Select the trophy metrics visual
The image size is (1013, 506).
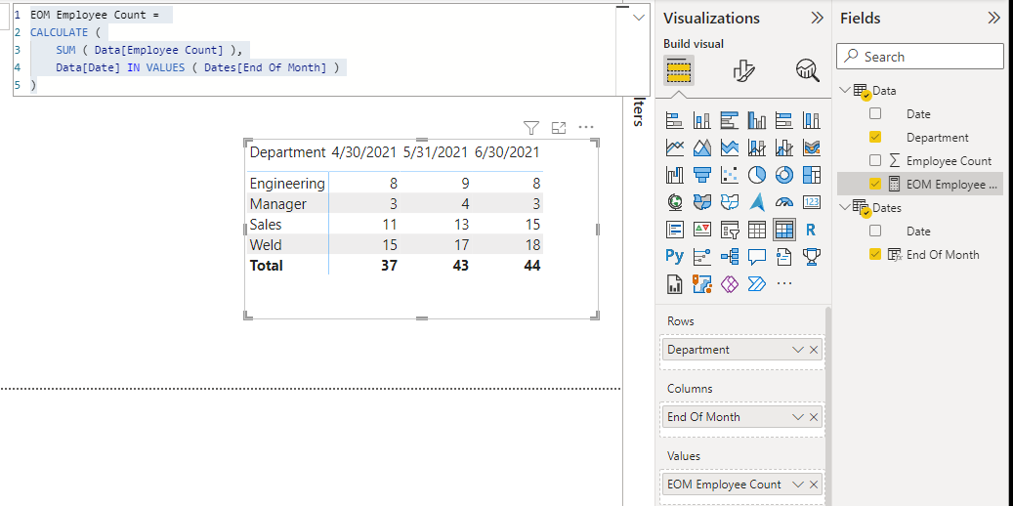(812, 257)
